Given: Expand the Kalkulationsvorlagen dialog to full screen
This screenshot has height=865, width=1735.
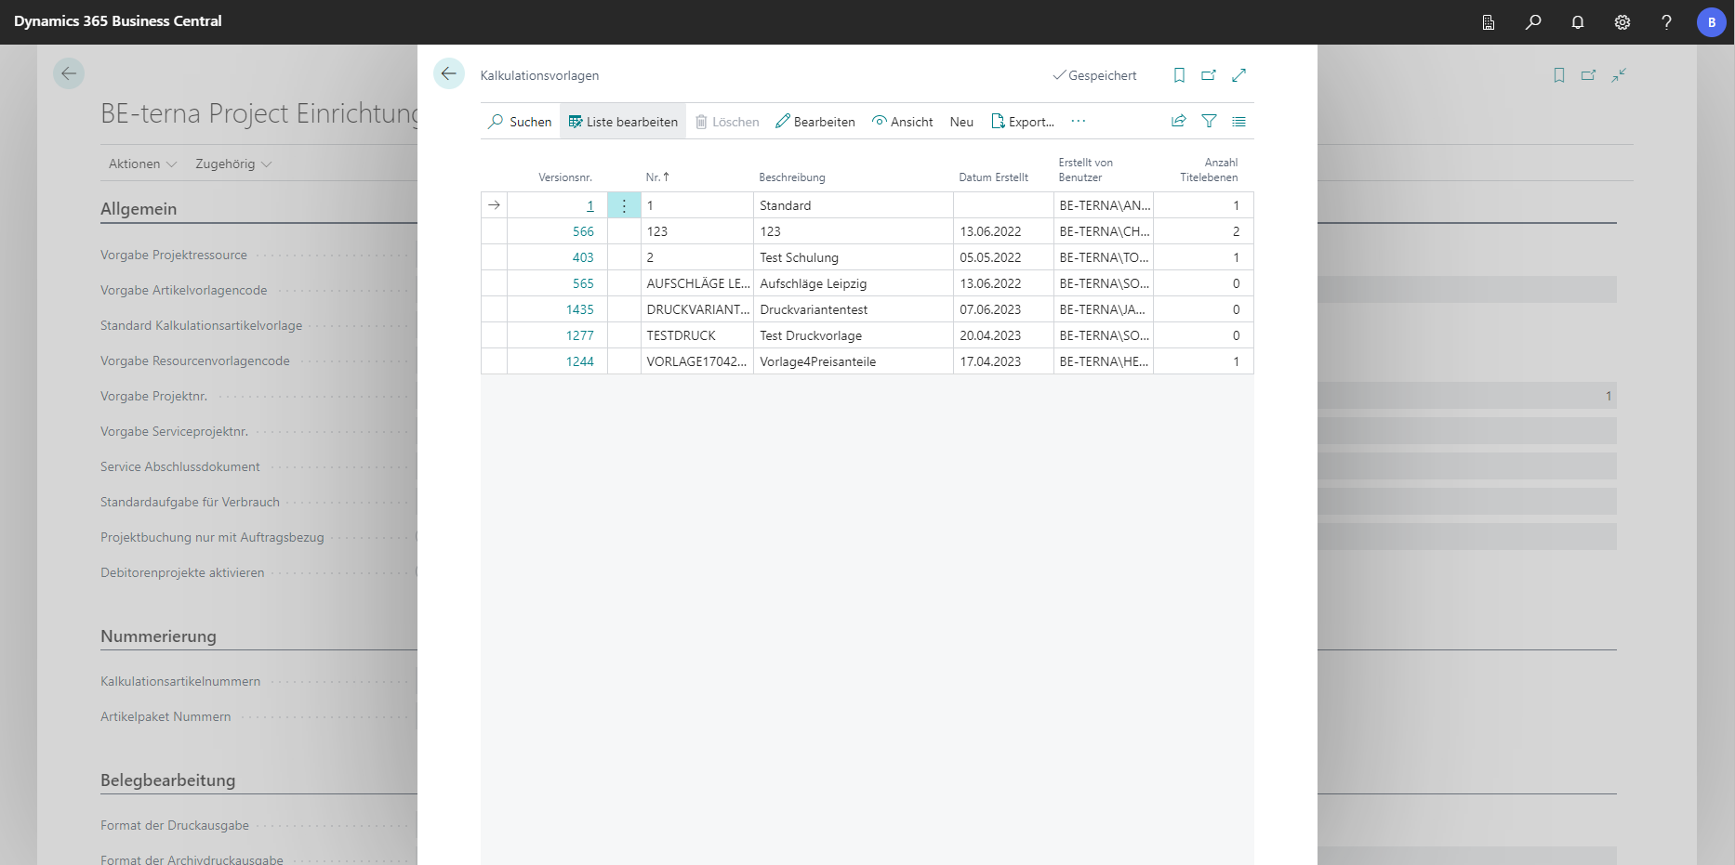Looking at the screenshot, I should (x=1239, y=75).
